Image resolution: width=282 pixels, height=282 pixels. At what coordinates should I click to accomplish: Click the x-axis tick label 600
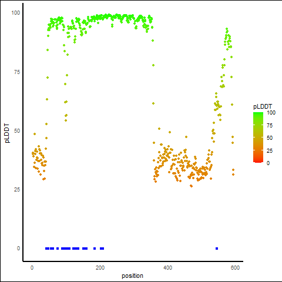click(x=235, y=268)
